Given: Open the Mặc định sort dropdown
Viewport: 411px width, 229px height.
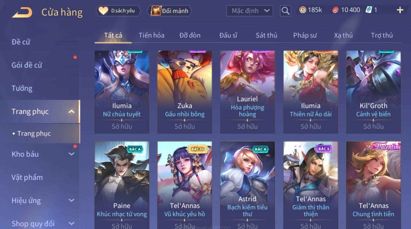Looking at the screenshot, I should tap(249, 11).
